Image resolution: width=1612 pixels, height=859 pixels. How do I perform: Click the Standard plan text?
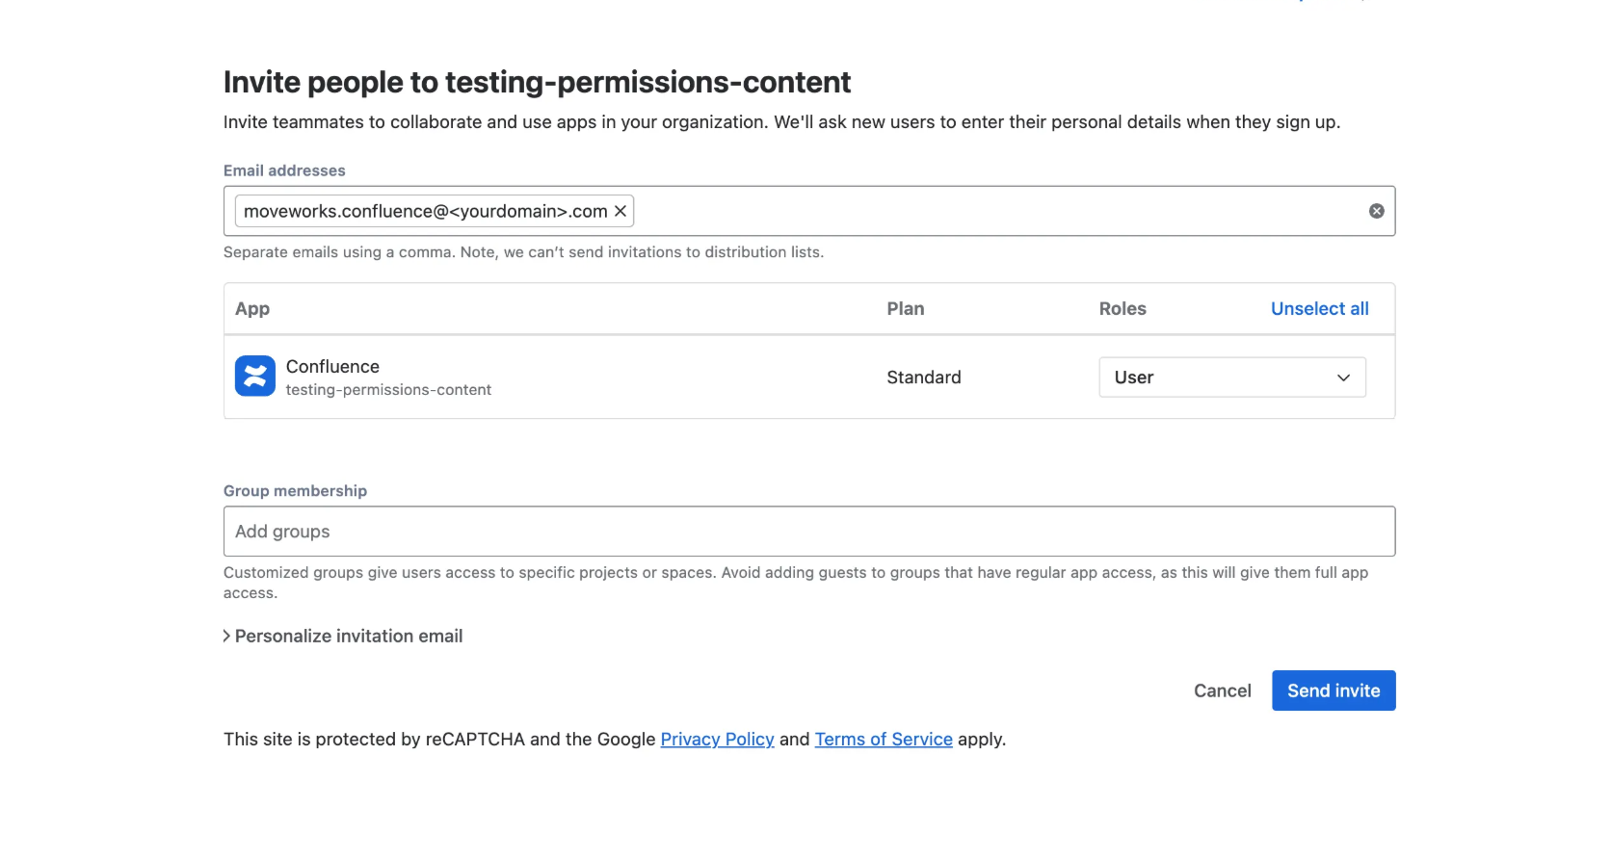tap(923, 377)
